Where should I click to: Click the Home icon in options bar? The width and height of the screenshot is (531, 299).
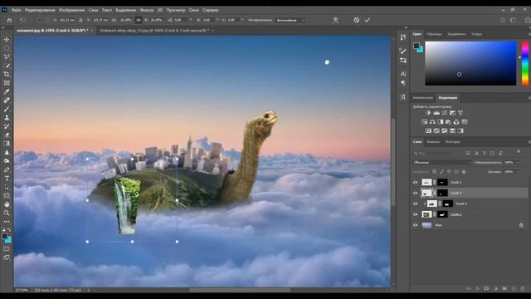coord(9,20)
